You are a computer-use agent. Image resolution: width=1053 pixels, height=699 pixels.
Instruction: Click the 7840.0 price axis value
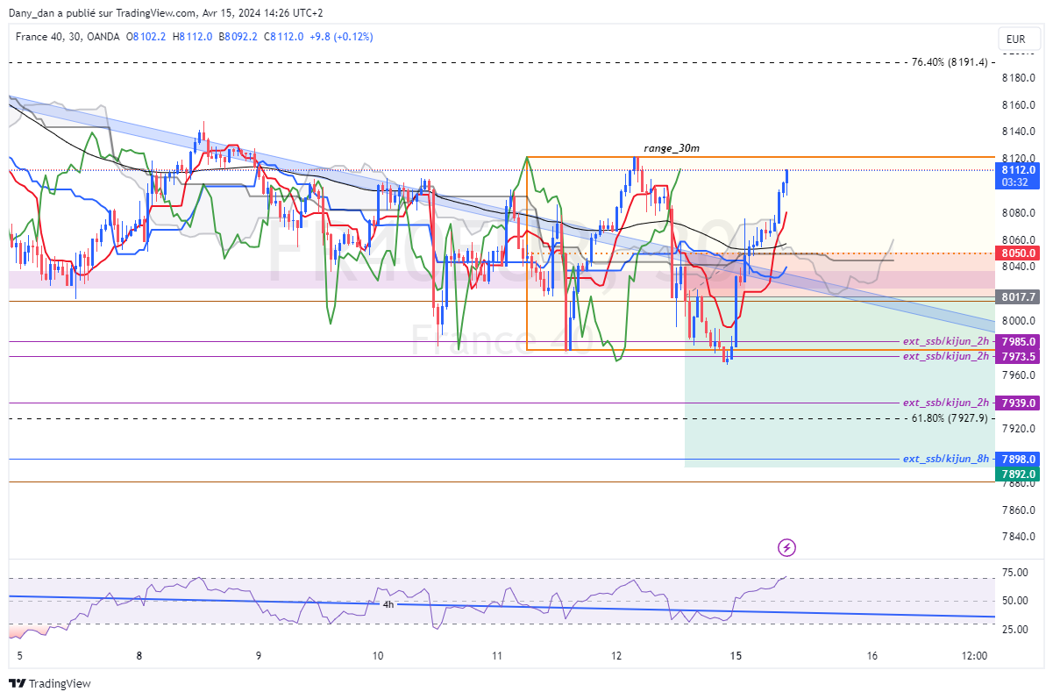tap(1018, 537)
